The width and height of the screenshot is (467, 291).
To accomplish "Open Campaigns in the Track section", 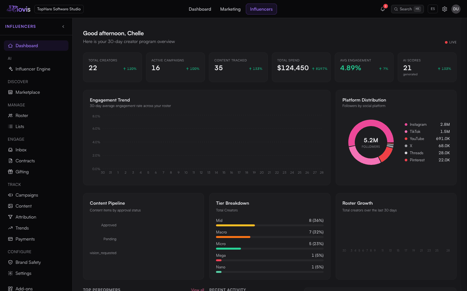I will coord(36,195).
